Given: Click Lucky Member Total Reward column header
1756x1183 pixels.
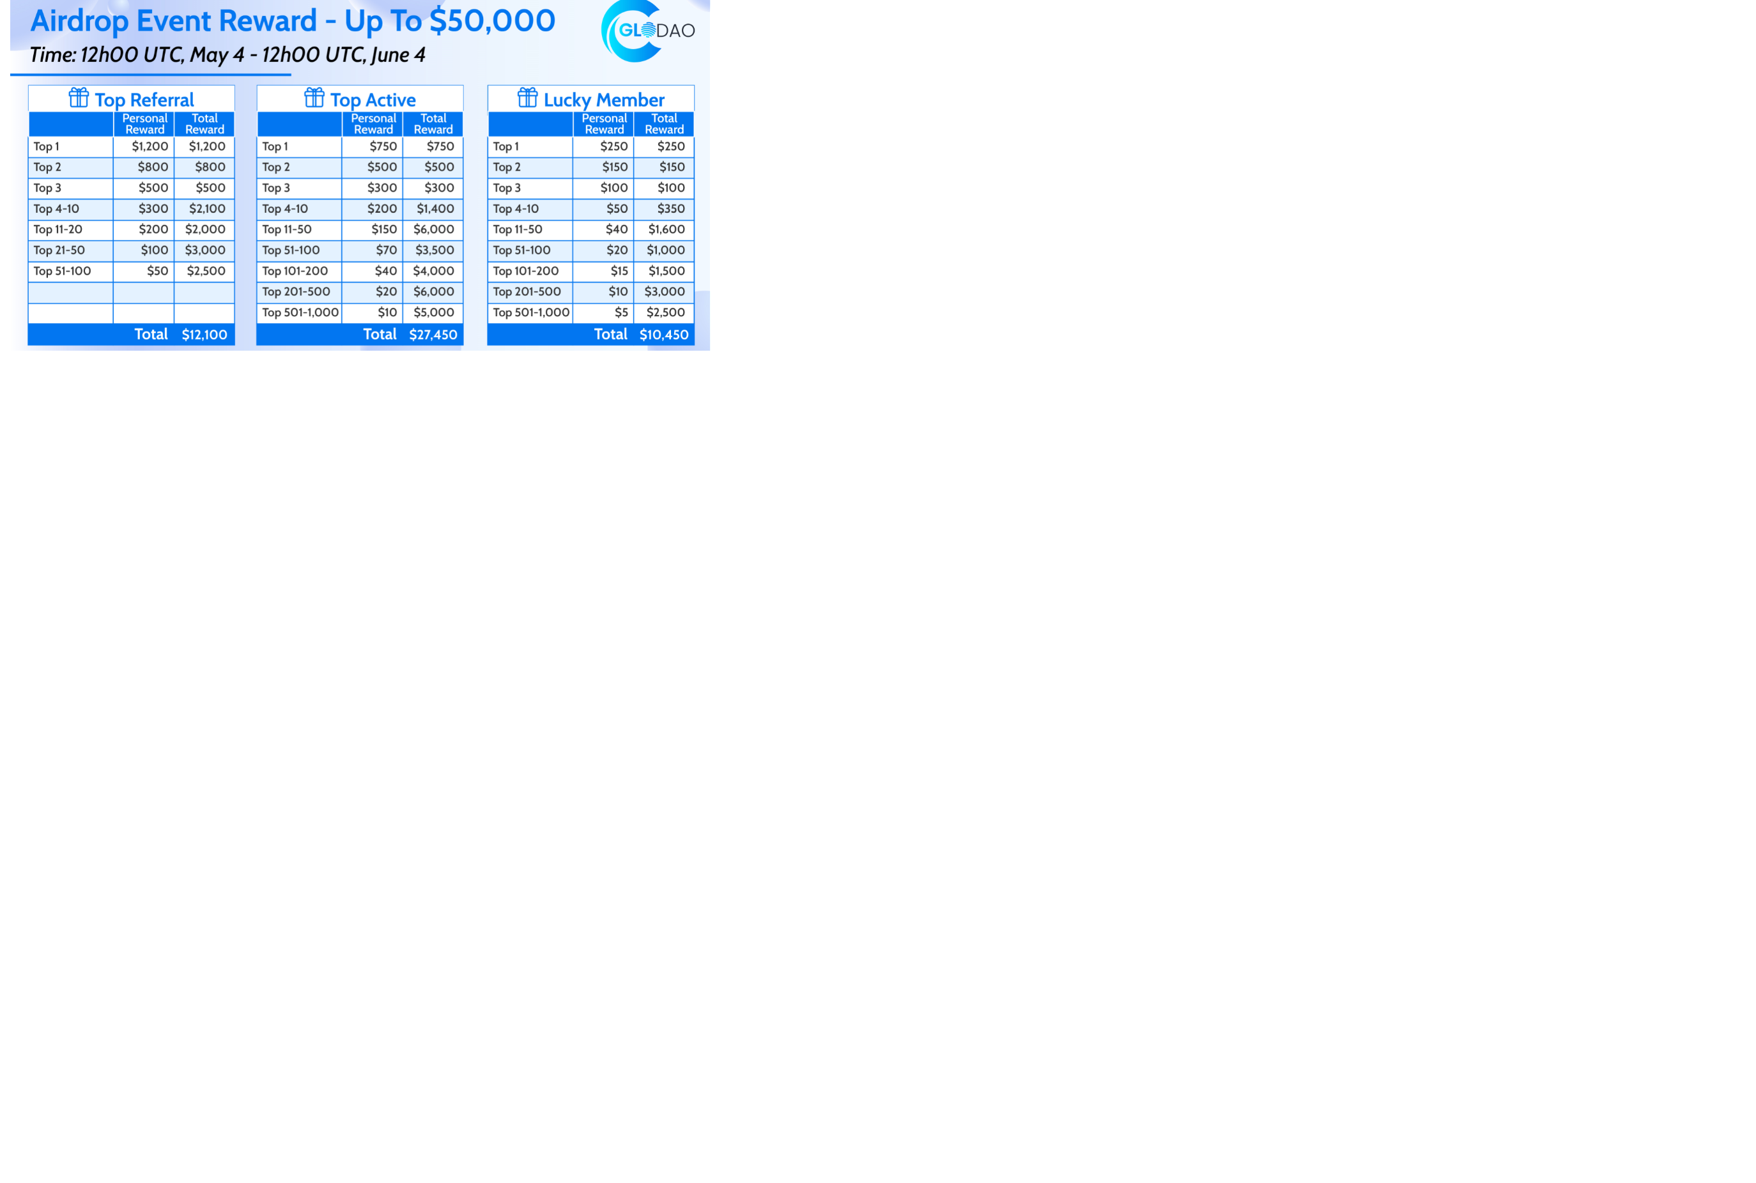Looking at the screenshot, I should tap(664, 124).
